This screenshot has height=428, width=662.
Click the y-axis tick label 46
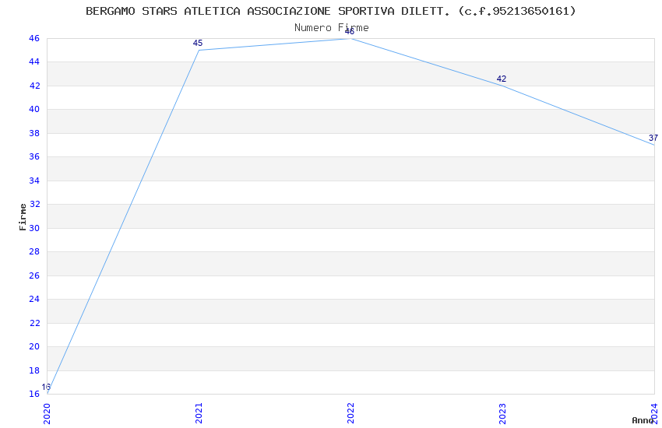[x=34, y=38]
